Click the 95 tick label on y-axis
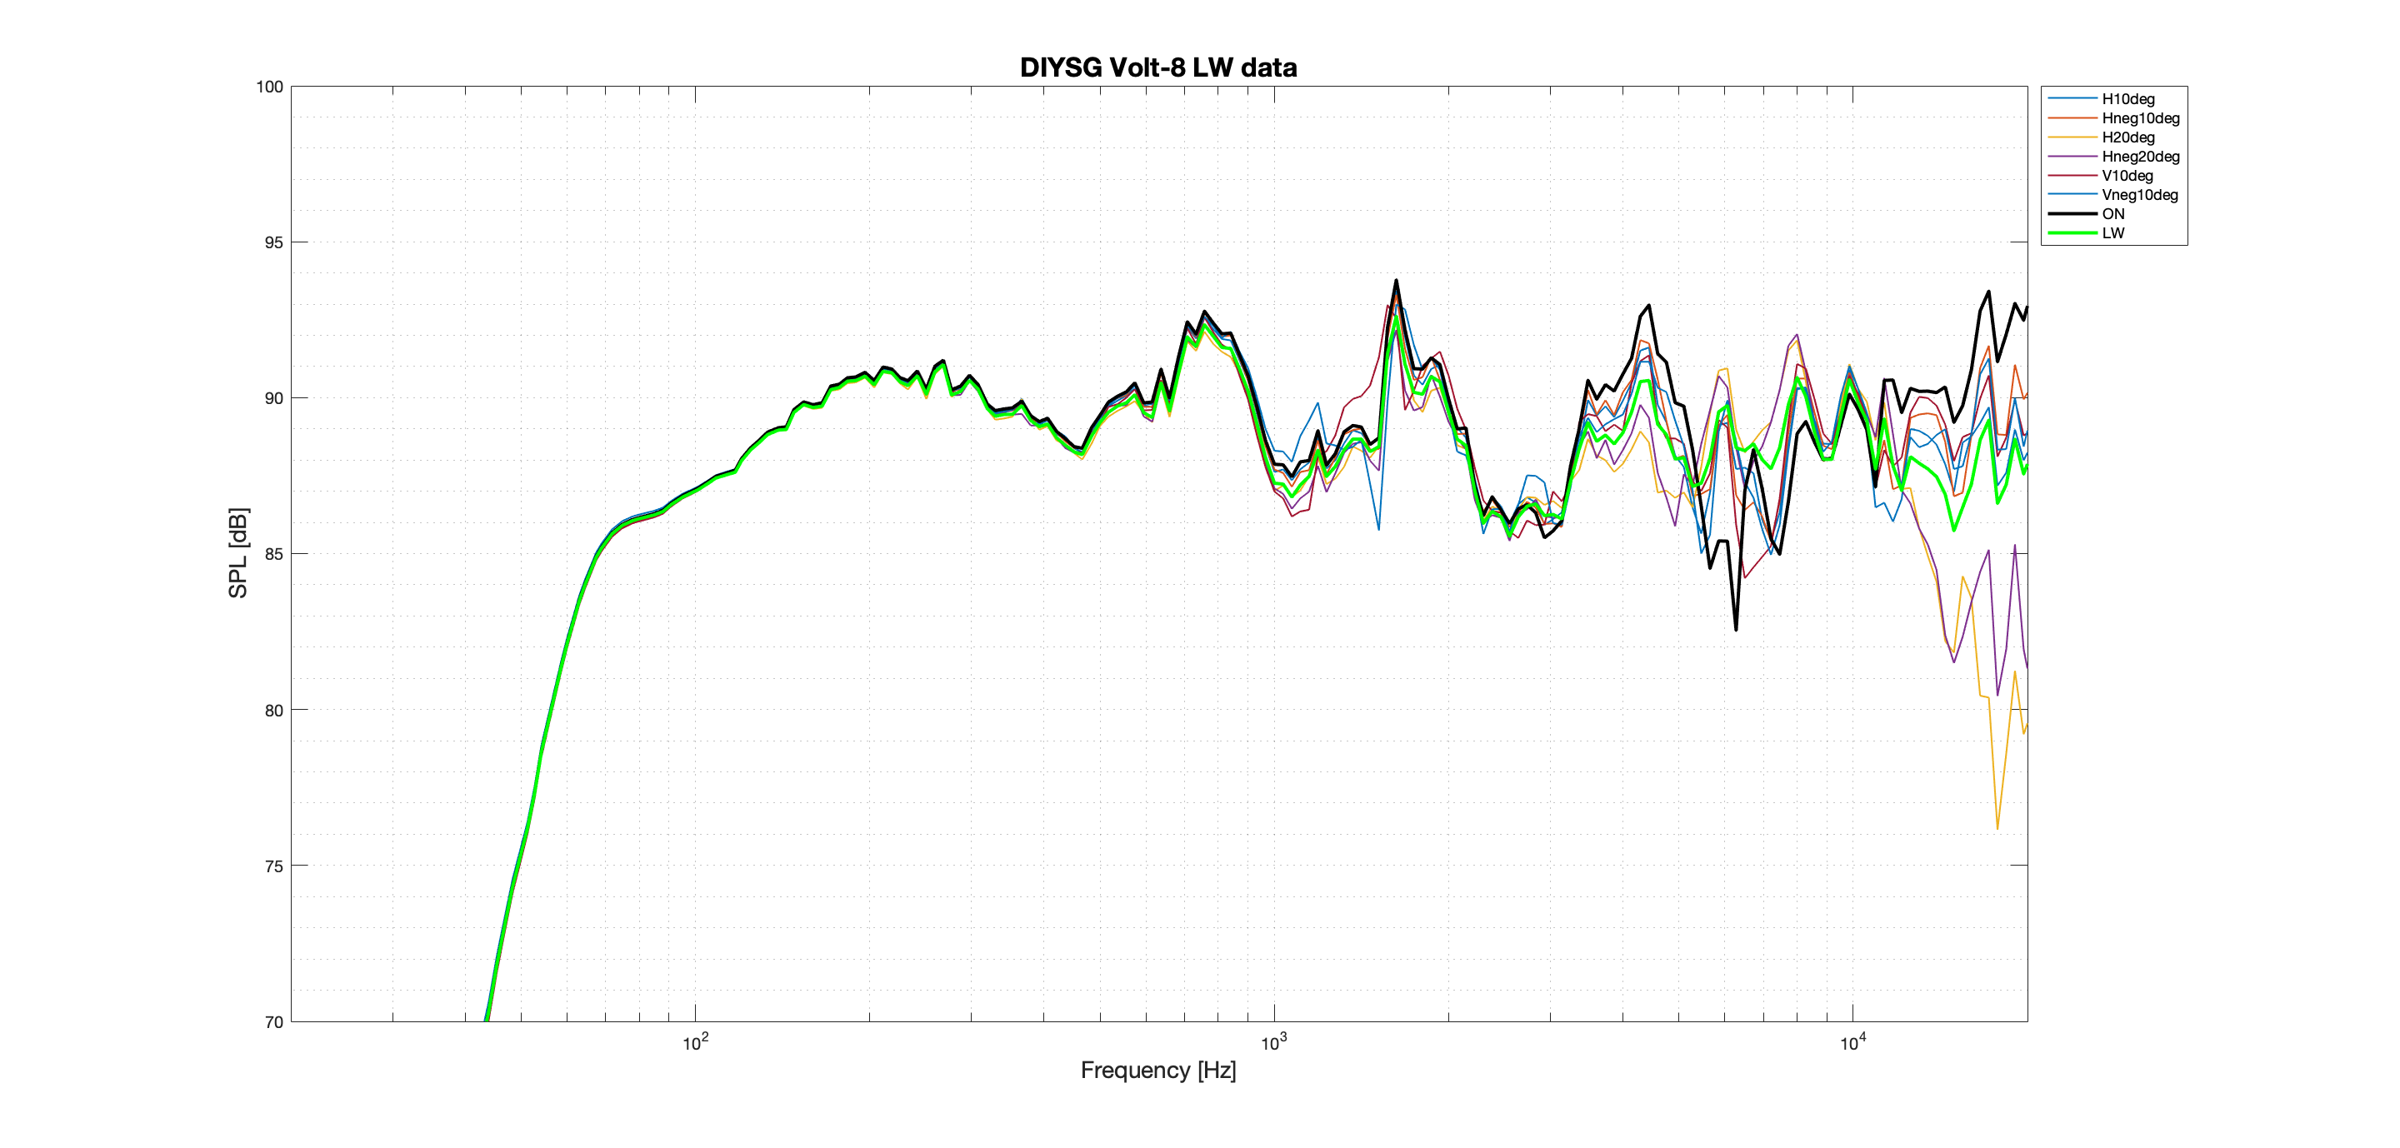 [x=274, y=242]
